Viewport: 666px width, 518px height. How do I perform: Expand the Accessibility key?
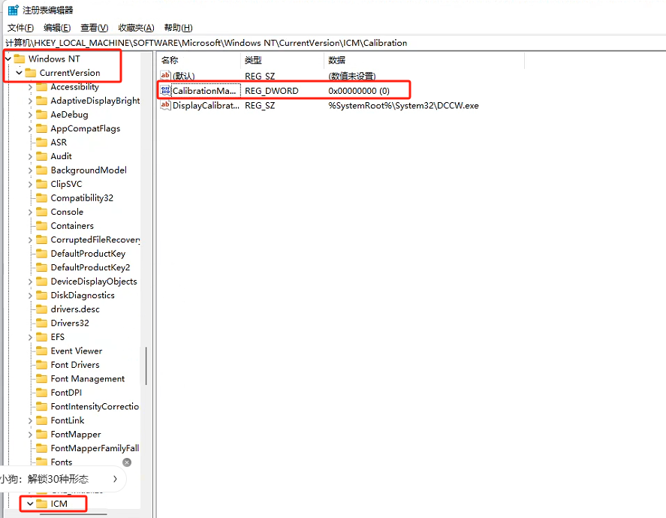coord(30,87)
